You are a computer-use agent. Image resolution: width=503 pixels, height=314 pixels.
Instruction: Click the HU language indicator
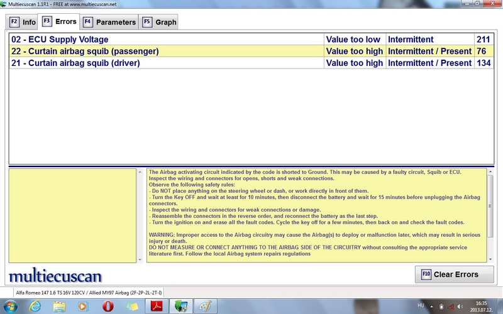[x=421, y=305]
